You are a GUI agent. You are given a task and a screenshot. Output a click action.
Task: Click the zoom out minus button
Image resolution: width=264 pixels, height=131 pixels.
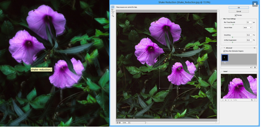(117, 122)
